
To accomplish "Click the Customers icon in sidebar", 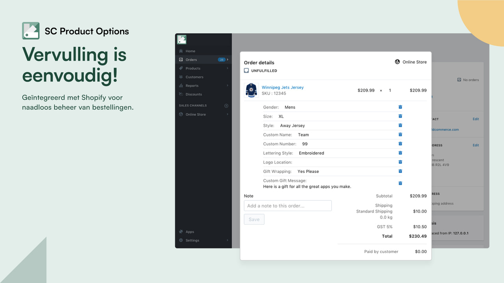I will point(181,77).
